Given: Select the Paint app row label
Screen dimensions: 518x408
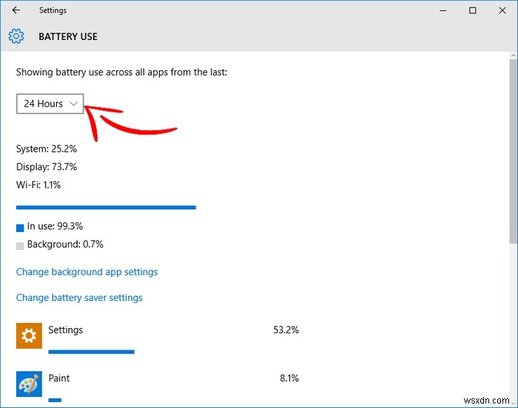Looking at the screenshot, I should [x=58, y=378].
